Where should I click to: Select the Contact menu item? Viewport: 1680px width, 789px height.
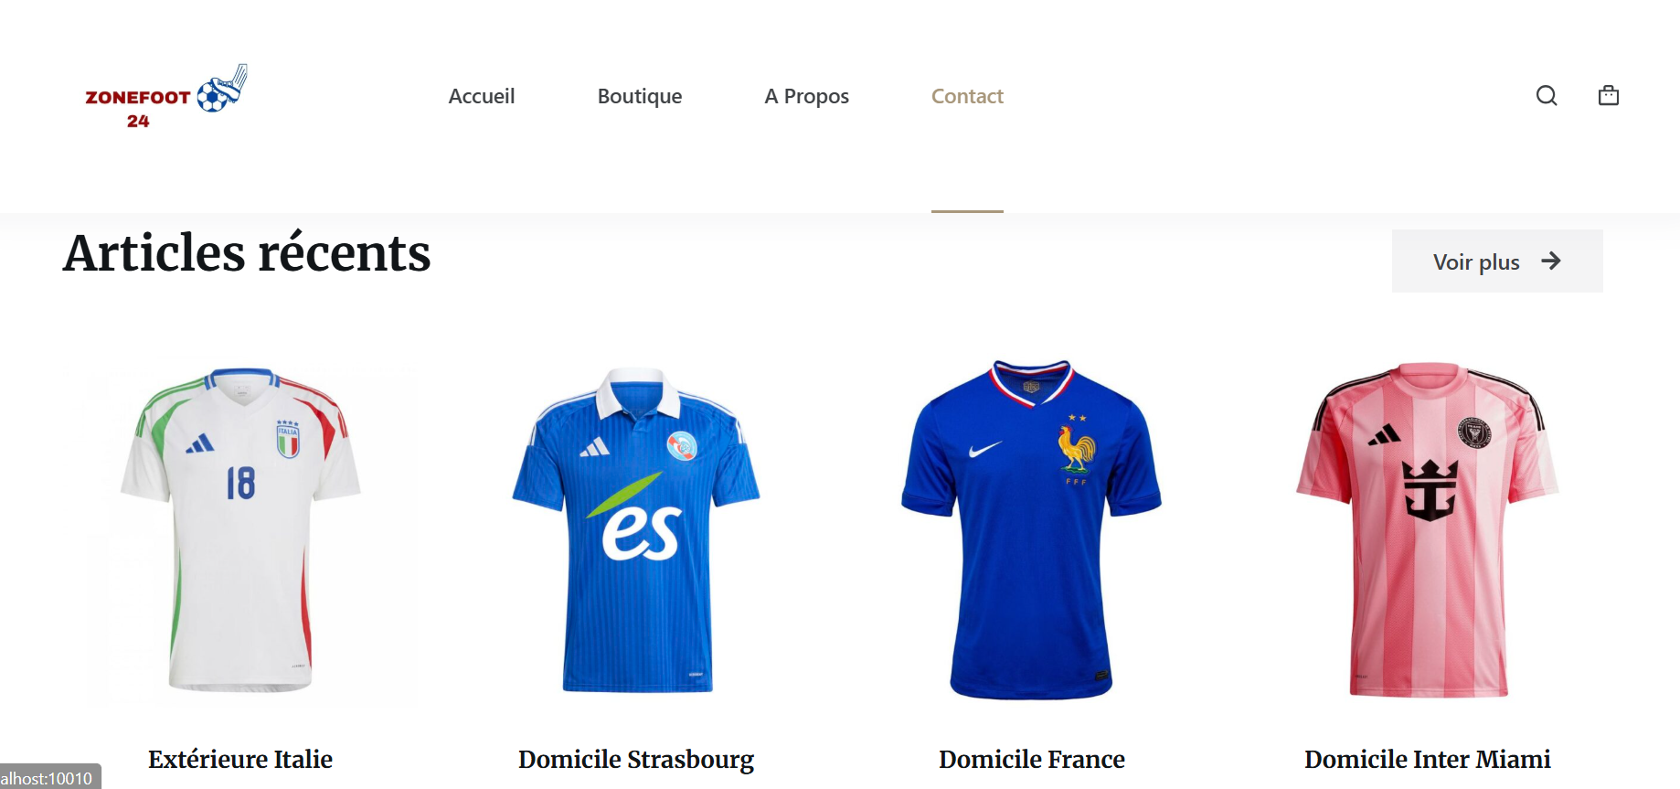click(x=967, y=96)
